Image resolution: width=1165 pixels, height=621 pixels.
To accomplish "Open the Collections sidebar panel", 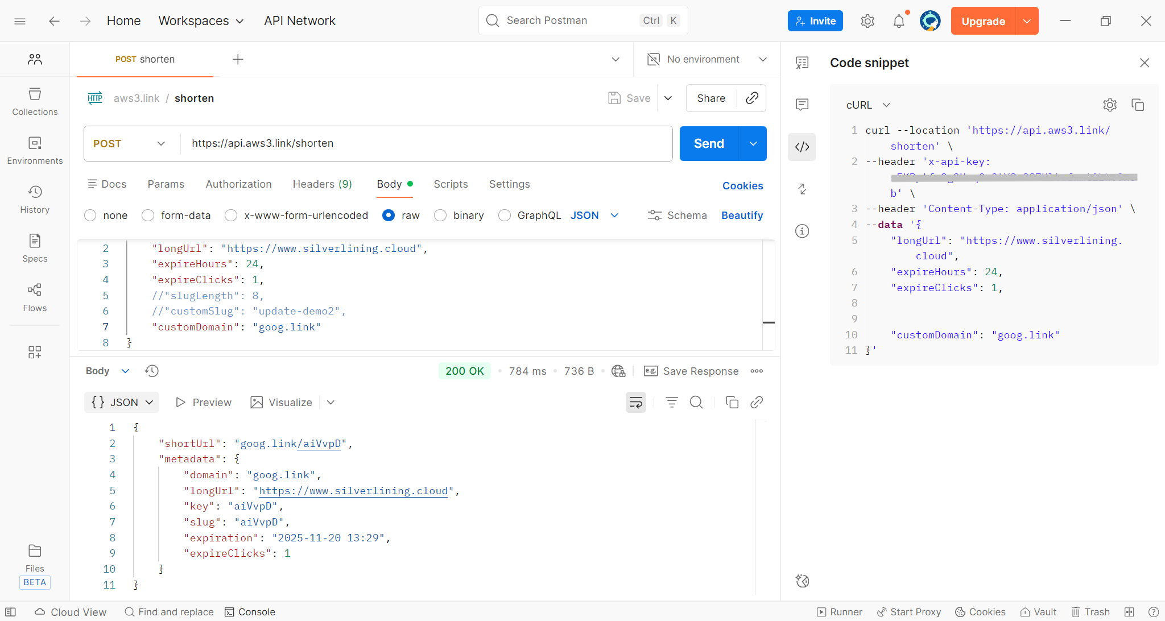I will click(x=35, y=102).
